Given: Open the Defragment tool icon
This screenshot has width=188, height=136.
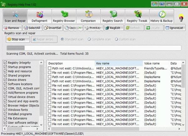Looking at the screenshot, I should (40, 14).
